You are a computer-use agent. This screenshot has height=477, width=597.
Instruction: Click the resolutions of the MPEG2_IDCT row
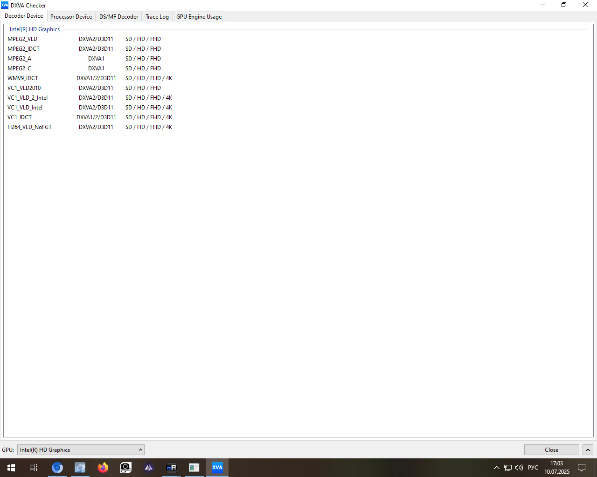(x=143, y=49)
